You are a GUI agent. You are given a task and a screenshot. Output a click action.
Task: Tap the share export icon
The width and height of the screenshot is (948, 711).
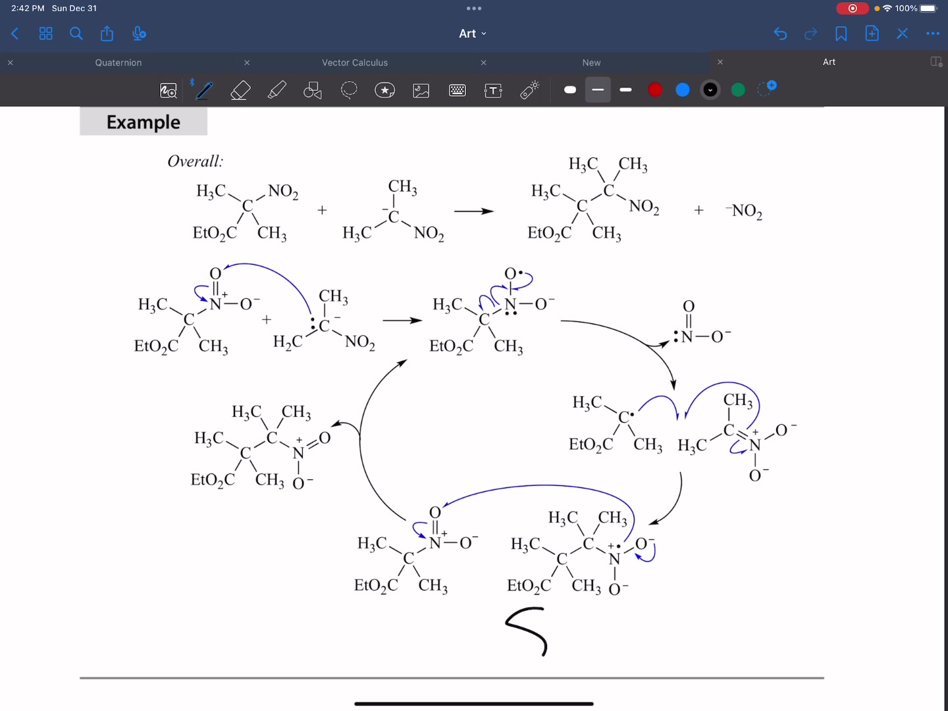[x=107, y=34]
